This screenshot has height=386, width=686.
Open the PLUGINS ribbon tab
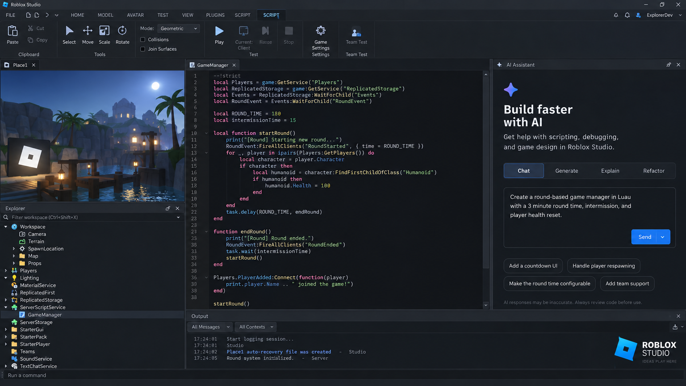(215, 15)
